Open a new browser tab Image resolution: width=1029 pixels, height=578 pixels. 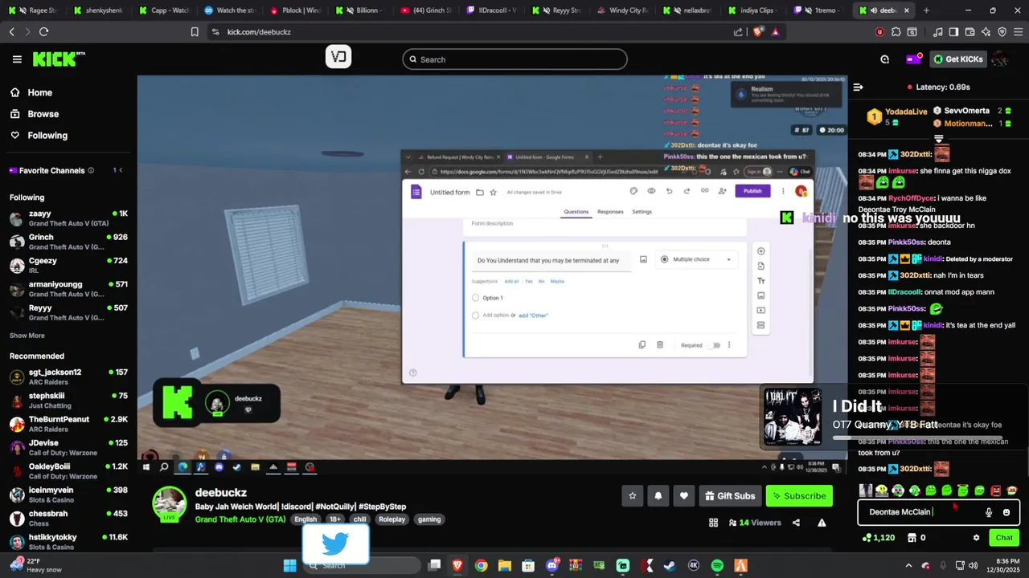(926, 10)
